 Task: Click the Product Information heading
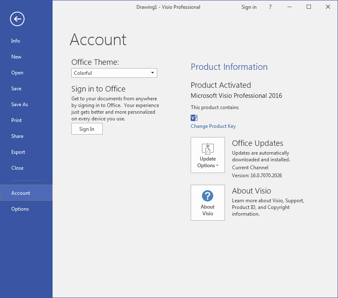229,67
